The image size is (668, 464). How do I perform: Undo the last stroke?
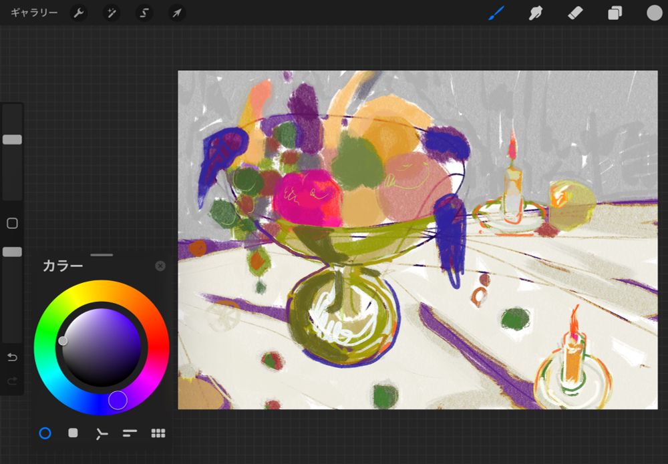[12, 357]
